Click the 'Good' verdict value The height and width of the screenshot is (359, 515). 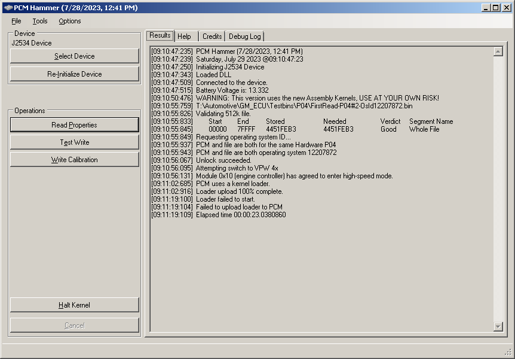388,129
